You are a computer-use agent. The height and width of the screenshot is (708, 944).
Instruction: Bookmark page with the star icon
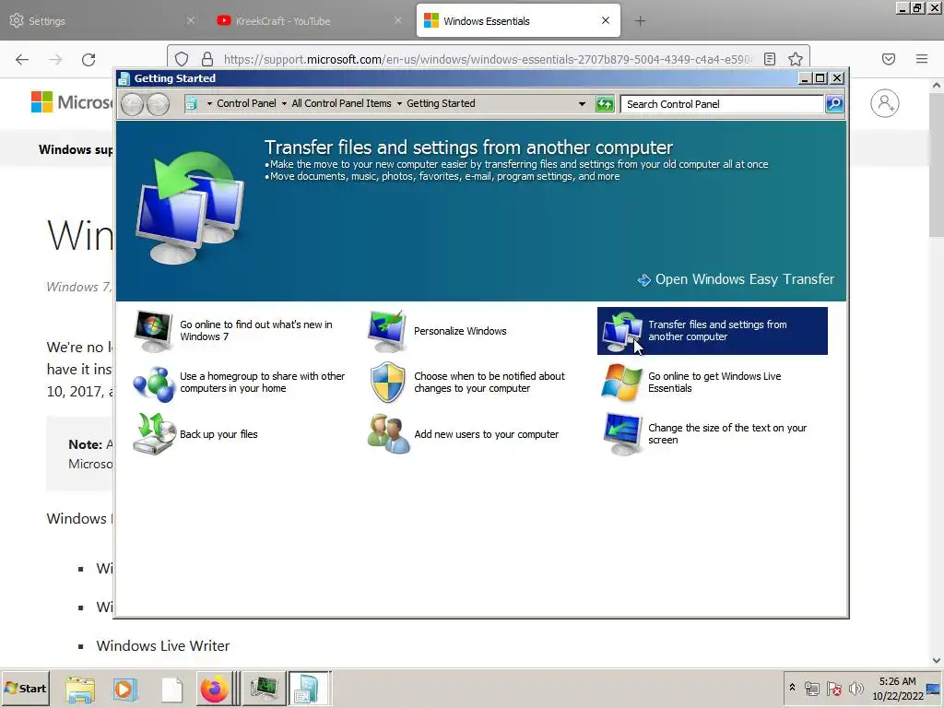(796, 59)
